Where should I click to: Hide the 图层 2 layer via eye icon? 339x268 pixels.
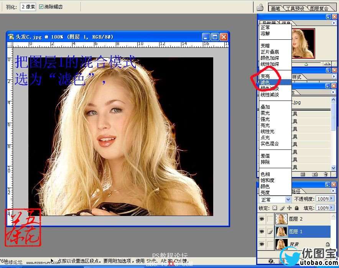(262, 219)
